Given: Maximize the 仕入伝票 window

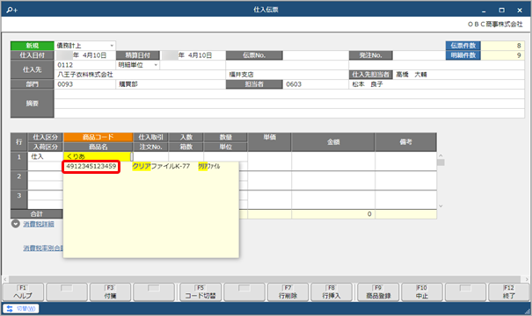Looking at the screenshot, I should 502,11.
